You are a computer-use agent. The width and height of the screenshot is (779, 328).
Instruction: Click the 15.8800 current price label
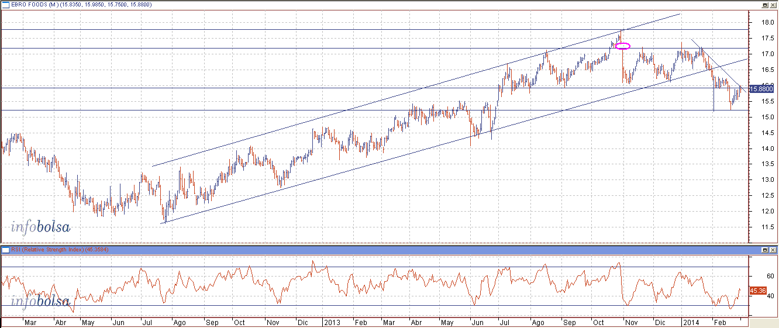[760, 89]
